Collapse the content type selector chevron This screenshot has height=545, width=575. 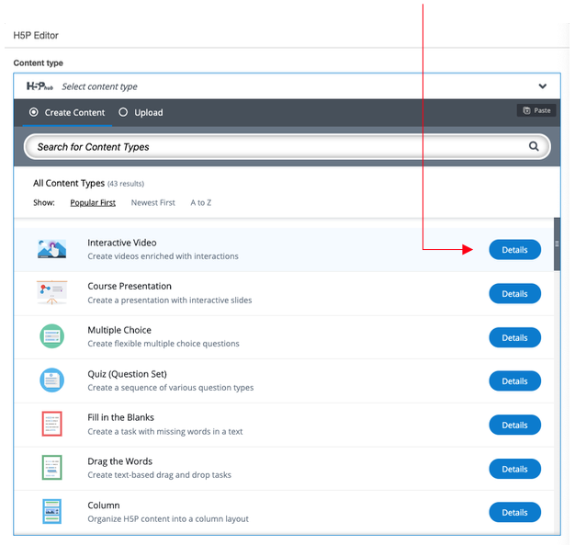542,86
